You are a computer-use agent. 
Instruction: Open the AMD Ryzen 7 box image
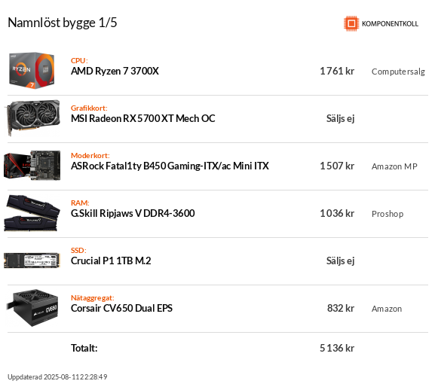point(32,70)
